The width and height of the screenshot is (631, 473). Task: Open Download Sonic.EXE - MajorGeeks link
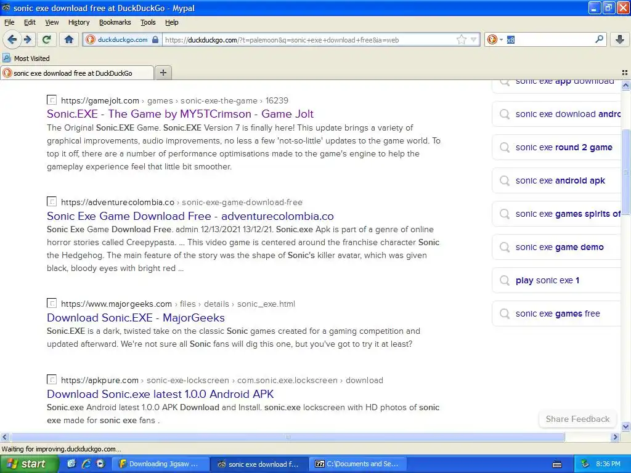[136, 318]
